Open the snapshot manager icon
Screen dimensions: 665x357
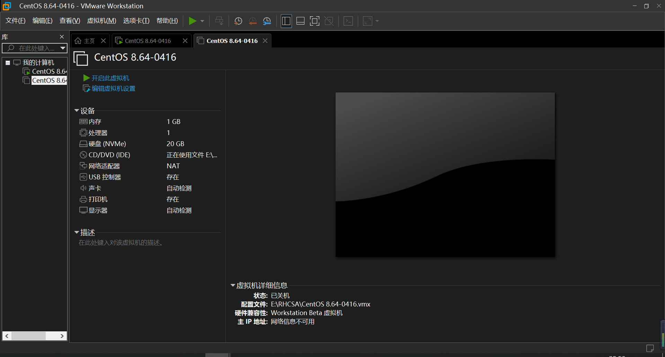[267, 21]
